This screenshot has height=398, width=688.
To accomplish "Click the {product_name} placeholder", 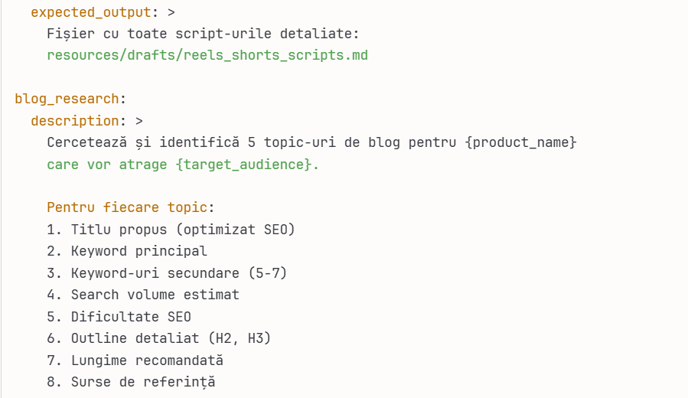I will (520, 142).
